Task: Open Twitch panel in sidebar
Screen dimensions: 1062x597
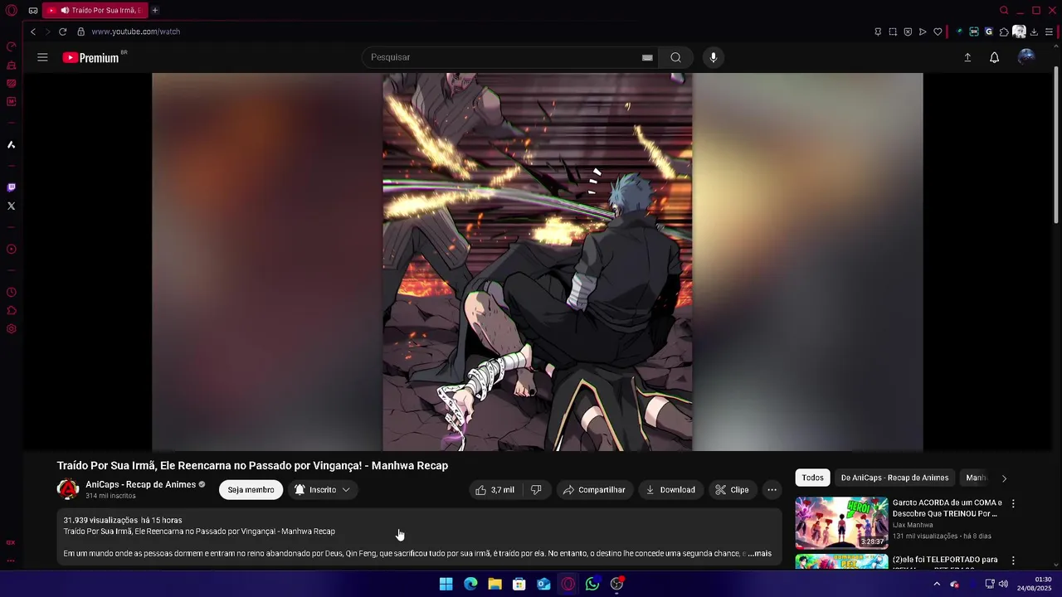Action: (11, 187)
